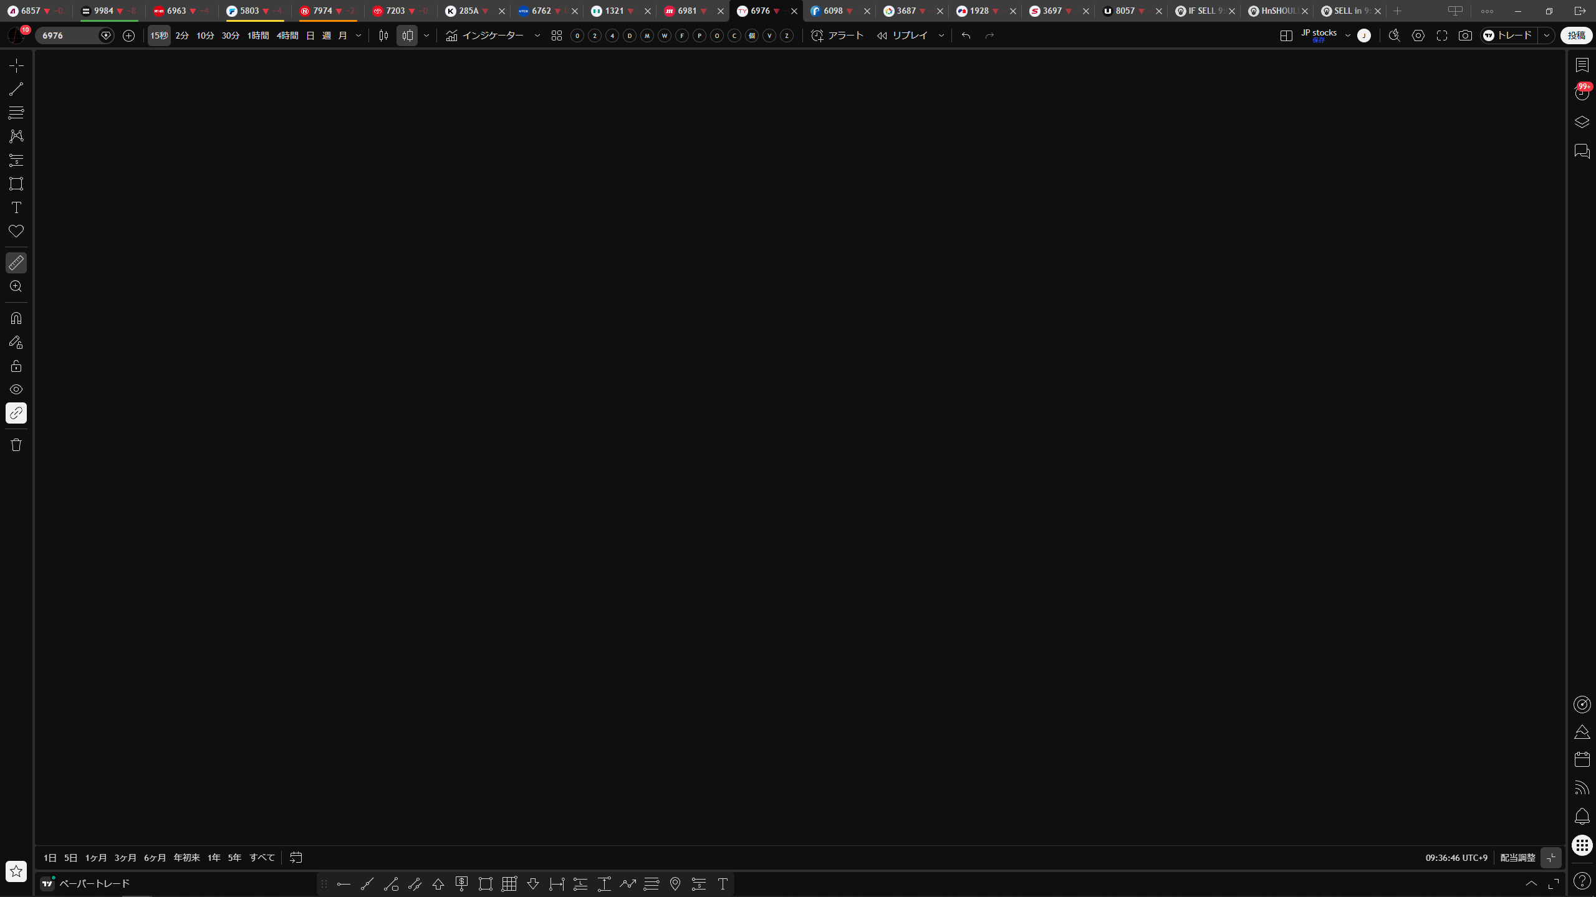
Task: Expand the indicator favorites dropdown
Action: tap(537, 36)
